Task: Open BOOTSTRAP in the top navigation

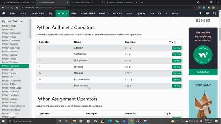Action: (88, 13)
